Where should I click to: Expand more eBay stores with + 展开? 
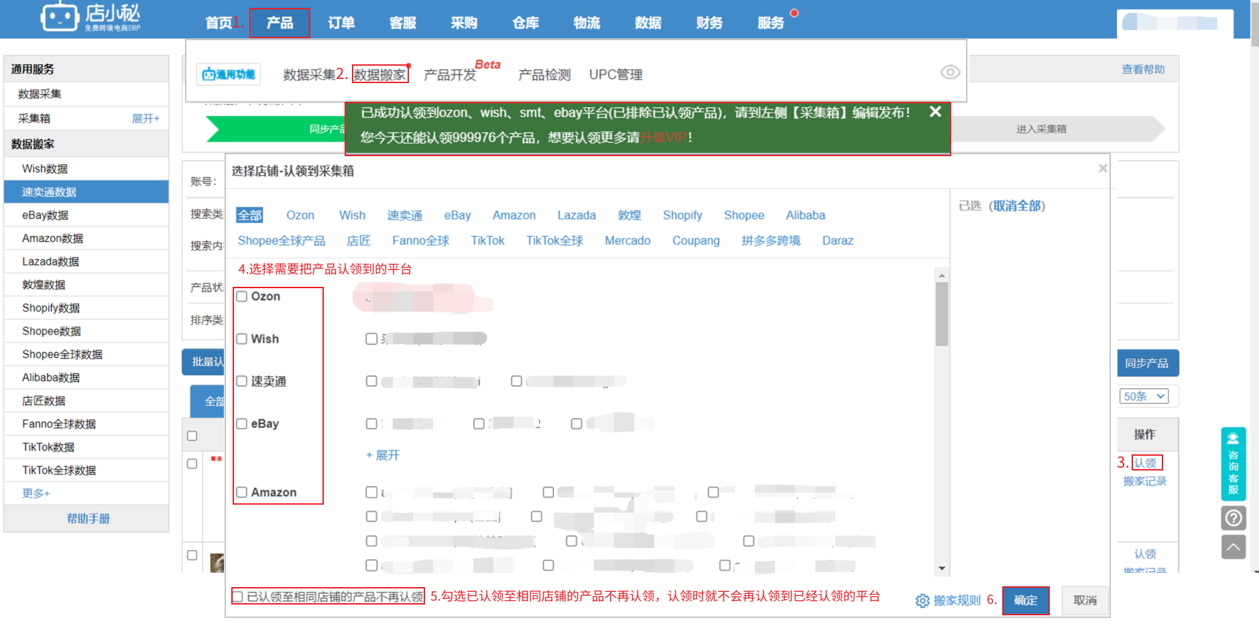click(383, 455)
